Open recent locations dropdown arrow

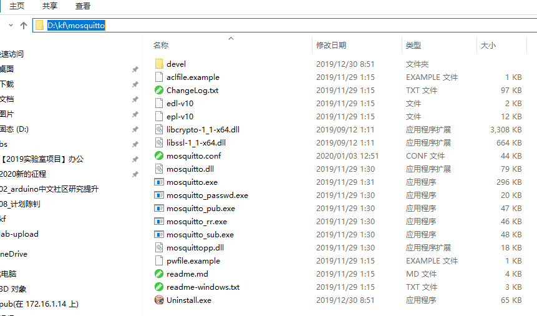[11, 25]
